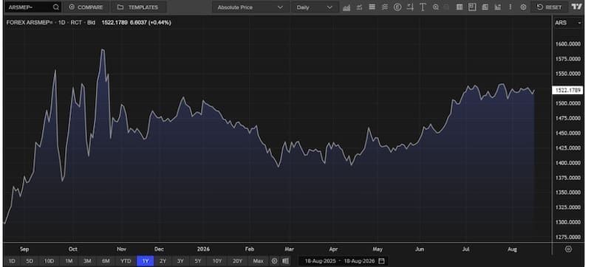Open the axis settings gear at bottom right
591x267 pixels.
coord(568,249)
